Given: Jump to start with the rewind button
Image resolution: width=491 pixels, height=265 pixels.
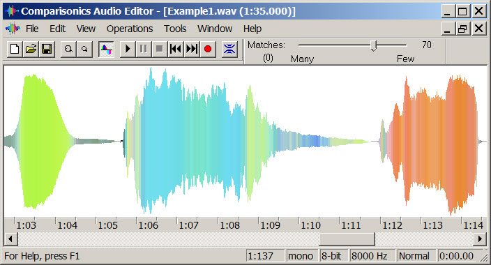Looking at the screenshot, I should point(176,50).
